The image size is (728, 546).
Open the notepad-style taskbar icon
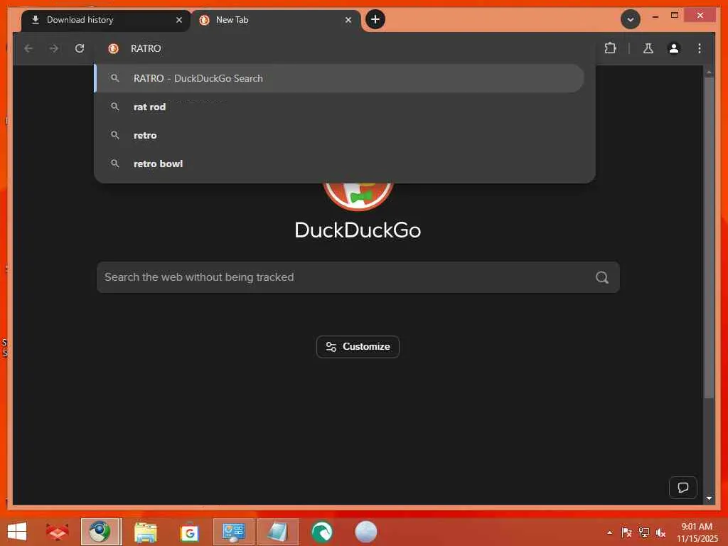pos(278,532)
